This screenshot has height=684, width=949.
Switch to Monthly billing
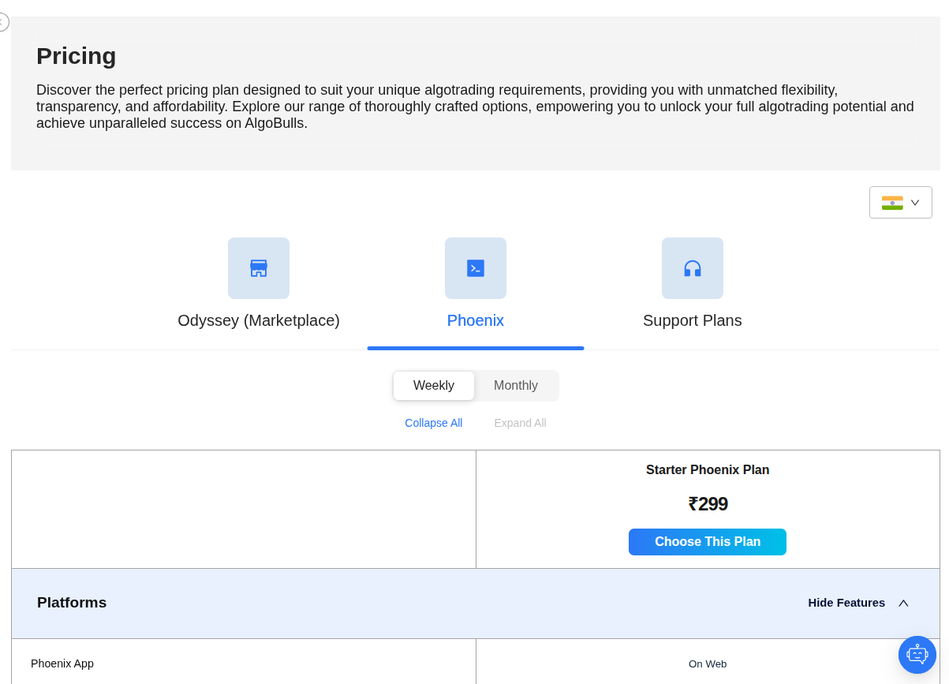point(516,386)
